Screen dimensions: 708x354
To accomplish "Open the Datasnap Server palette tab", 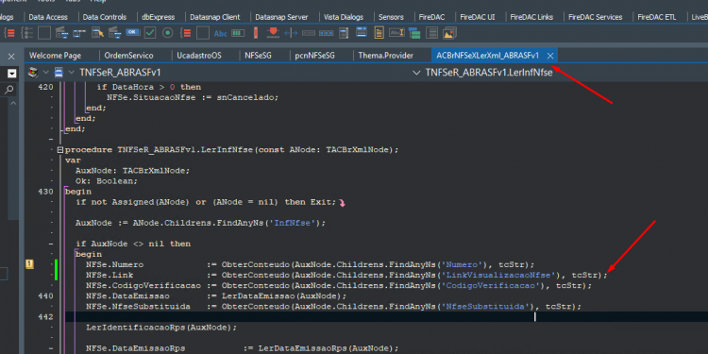I will tap(281, 17).
